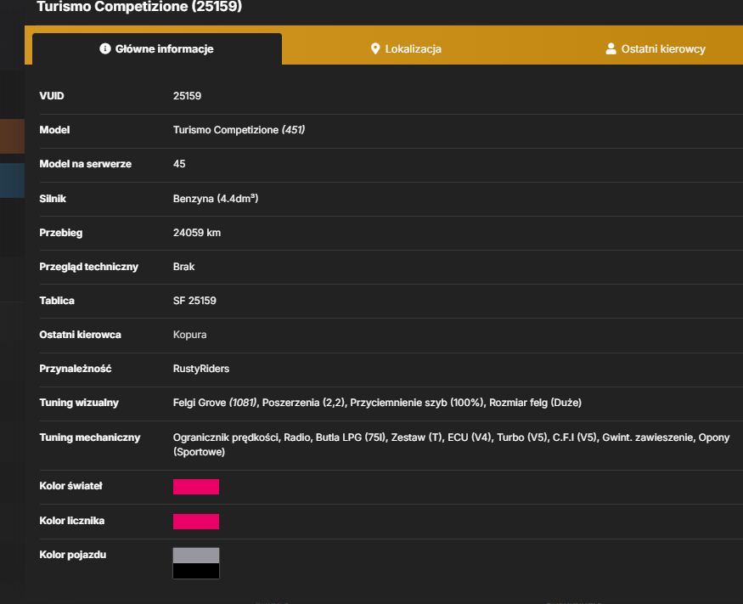This screenshot has width=743, height=604.
Task: Click the Tuning mechaniczny description text
Action: click(x=451, y=444)
